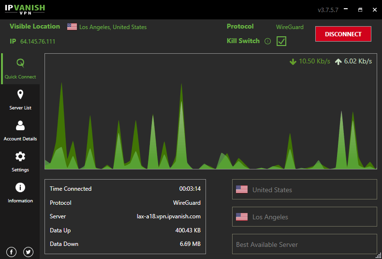Click the Time Connected label
Screen dimensions: 382x259
pos(71,188)
